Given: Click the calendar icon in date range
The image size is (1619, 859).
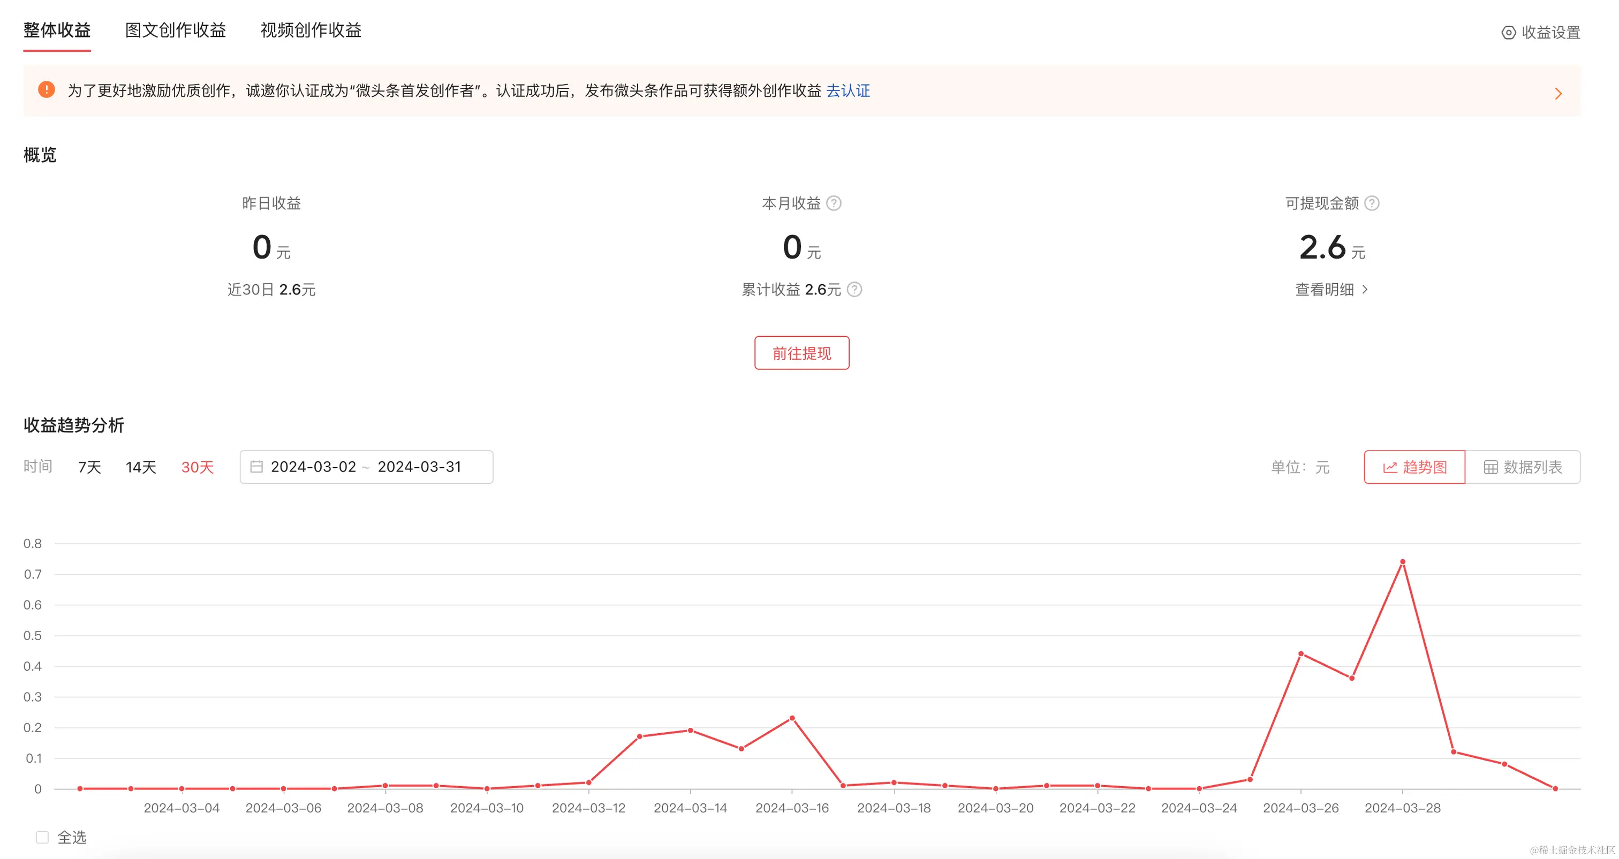Looking at the screenshot, I should click(x=256, y=467).
